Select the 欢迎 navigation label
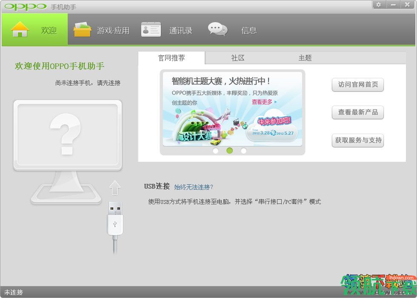Viewport: 417px width, 298px height. (x=49, y=30)
